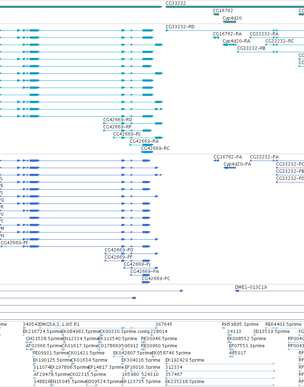304x387 pixels.
Task: Select the Cyp4d20-PA protein label
Action: (x=237, y=164)
